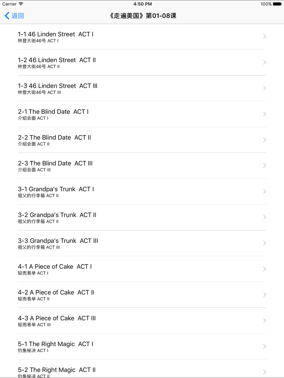Click chevron on 2-2 The Blind Date row
284x378 pixels.
tap(264, 140)
